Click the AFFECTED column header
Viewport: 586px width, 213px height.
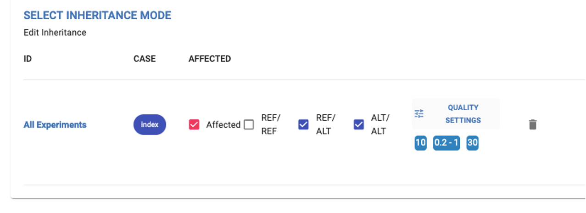point(210,59)
